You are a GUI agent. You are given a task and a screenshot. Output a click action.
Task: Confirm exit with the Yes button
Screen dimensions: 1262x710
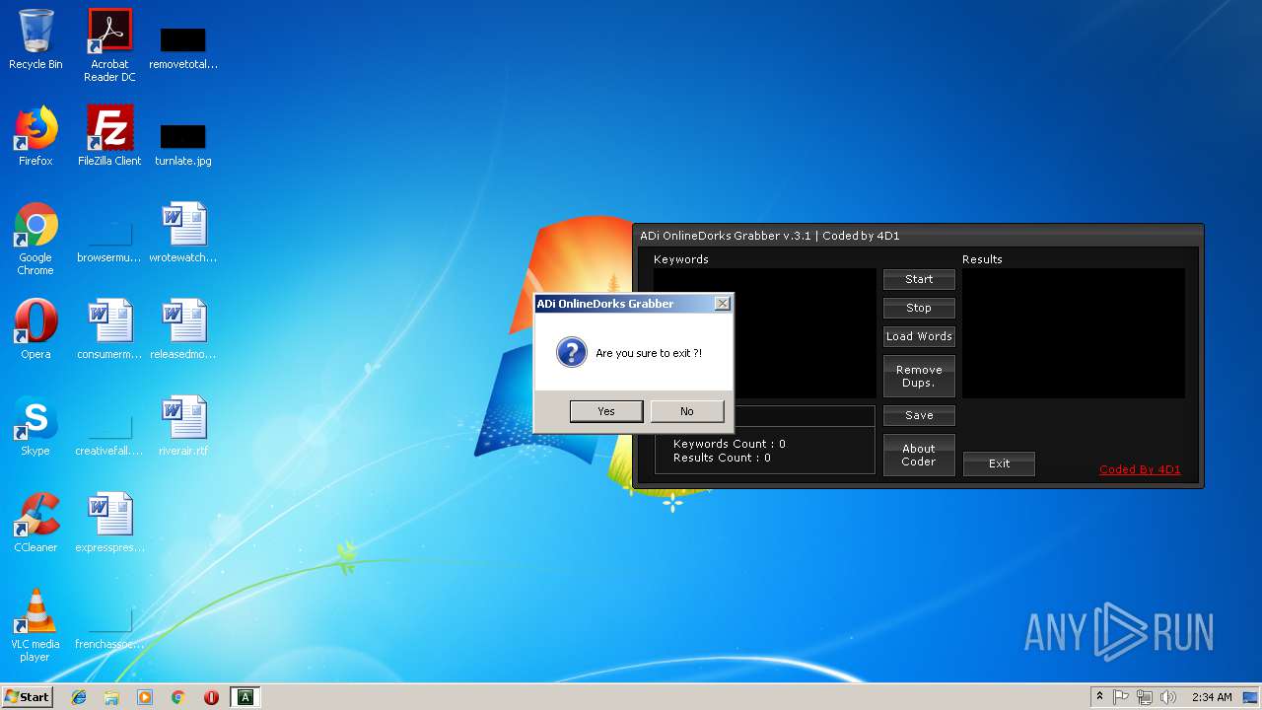coord(606,411)
